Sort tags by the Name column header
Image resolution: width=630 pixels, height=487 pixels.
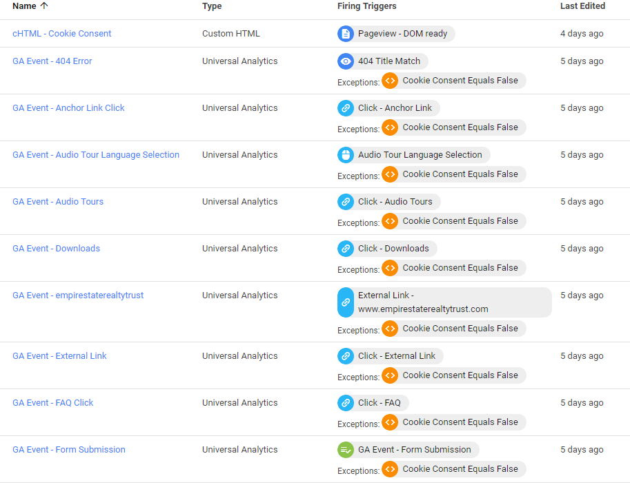[x=25, y=6]
